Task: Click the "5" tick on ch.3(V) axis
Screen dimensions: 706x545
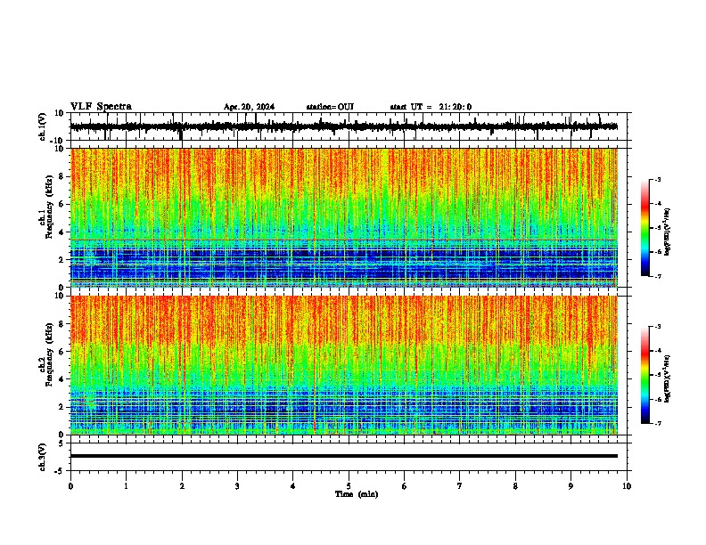Action: tap(62, 443)
